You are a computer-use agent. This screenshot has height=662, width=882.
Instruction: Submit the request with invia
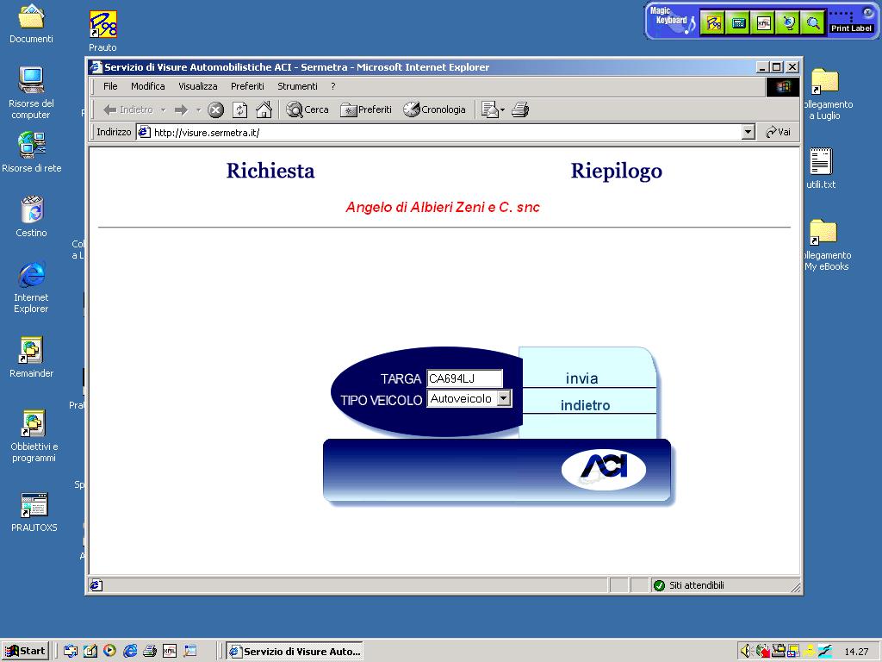(x=581, y=378)
